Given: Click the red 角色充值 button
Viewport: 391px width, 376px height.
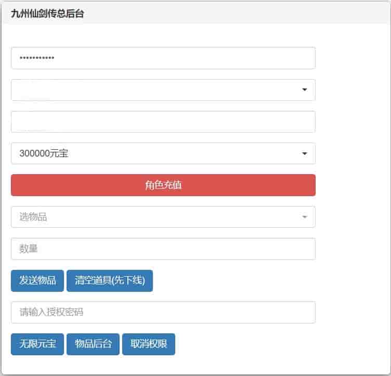Looking at the screenshot, I should 163,185.
